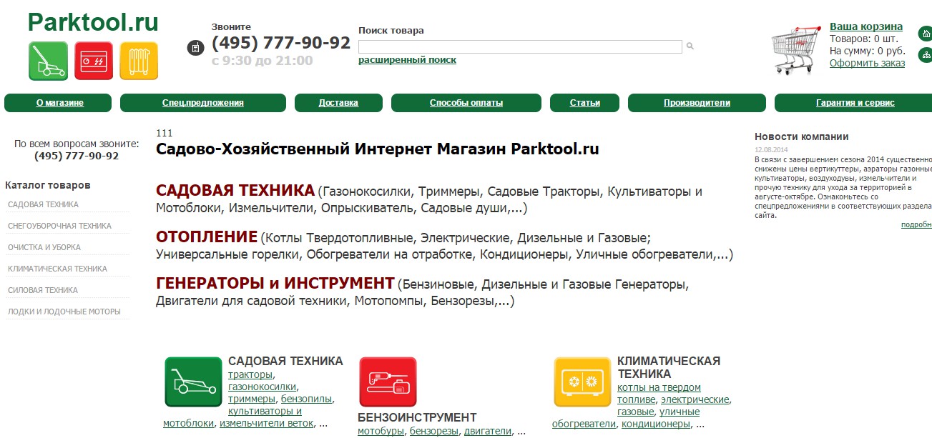Open the Способы оплаты menu item
This screenshot has width=932, height=438.
tap(466, 103)
